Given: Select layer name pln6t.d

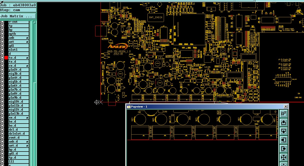Looking at the screenshot, I should tap(19, 86).
